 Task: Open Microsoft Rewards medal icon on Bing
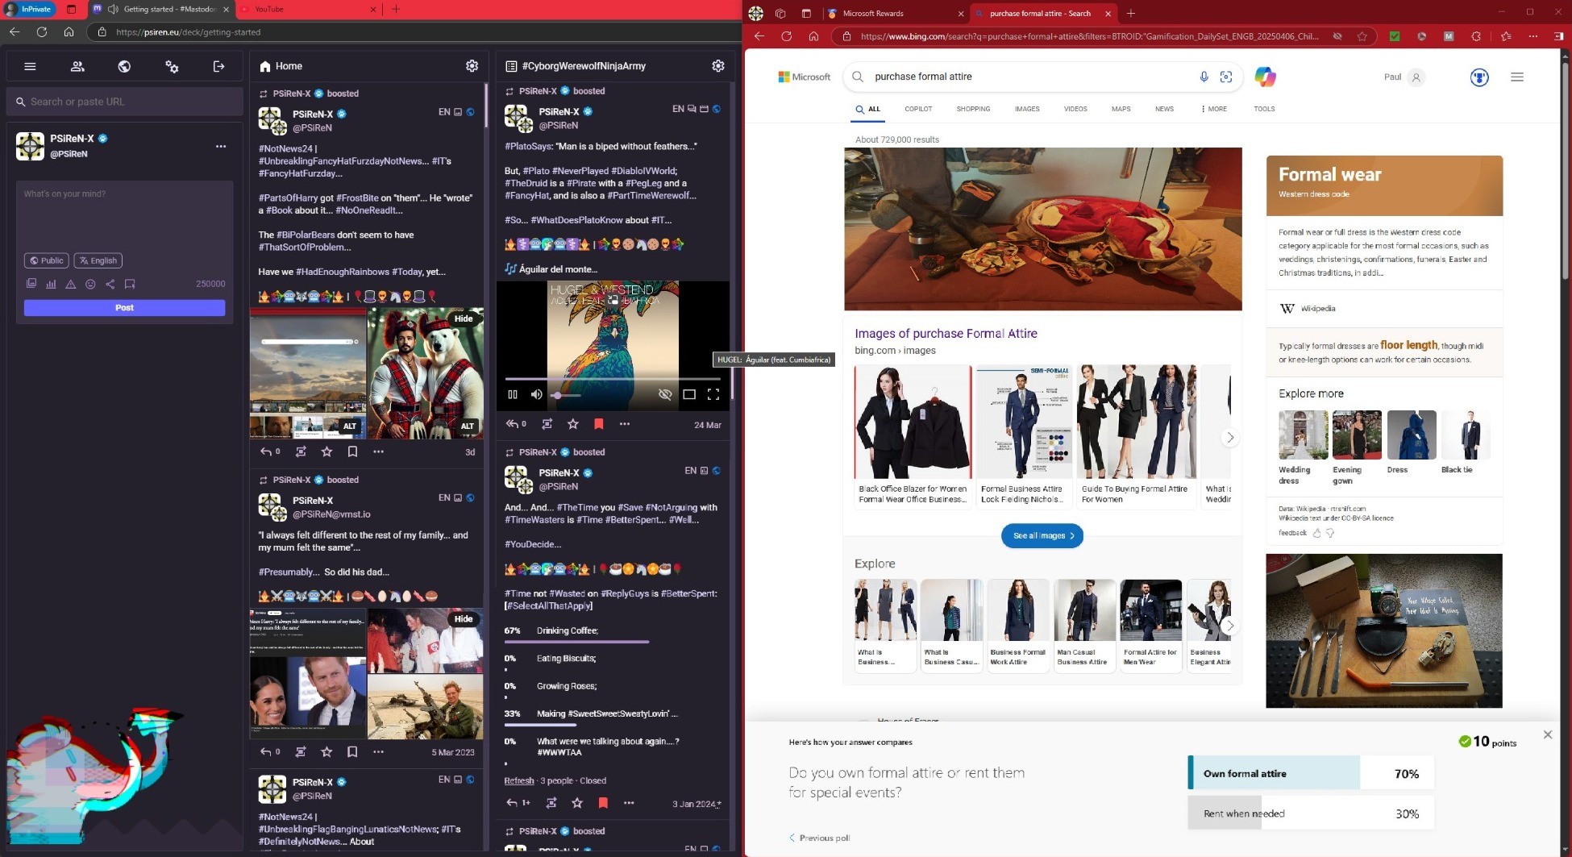[1479, 77]
